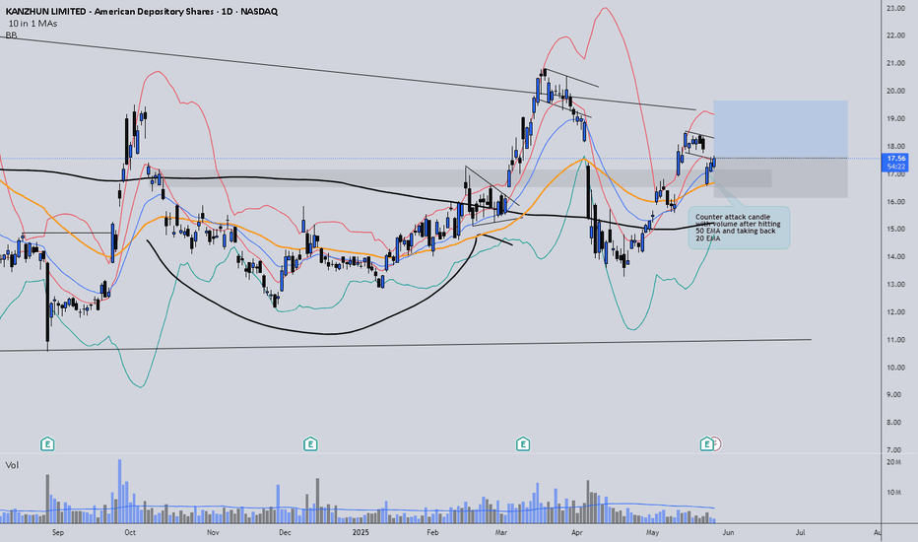Click the 2025 label on time axis

click(x=361, y=532)
